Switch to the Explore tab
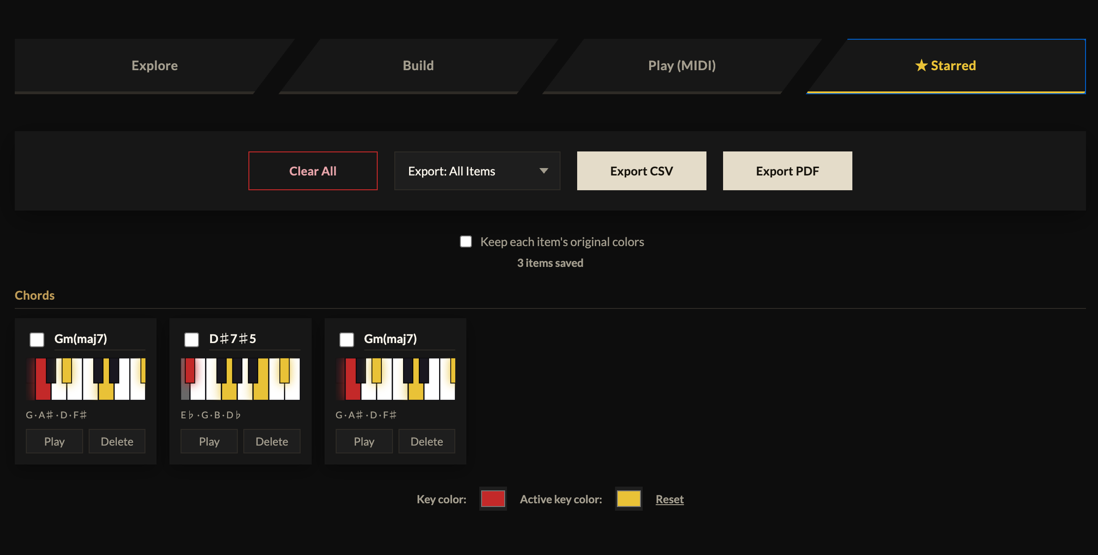The image size is (1098, 555). click(x=155, y=66)
